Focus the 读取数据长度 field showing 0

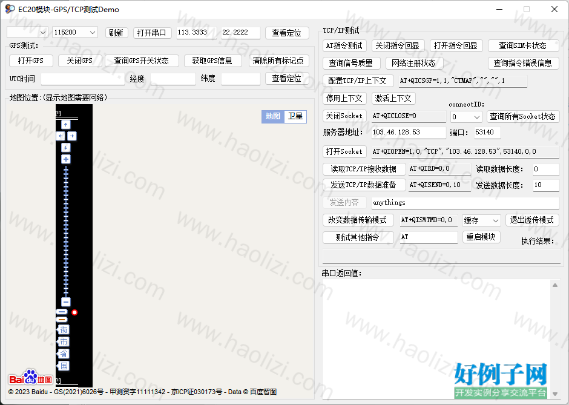pyautogui.click(x=546, y=169)
